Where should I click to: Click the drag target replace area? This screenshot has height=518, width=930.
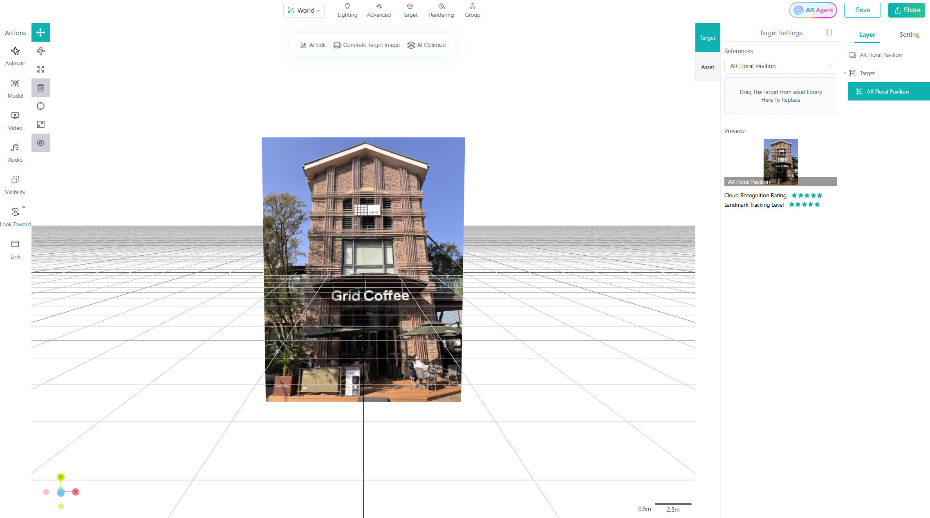[x=780, y=96]
